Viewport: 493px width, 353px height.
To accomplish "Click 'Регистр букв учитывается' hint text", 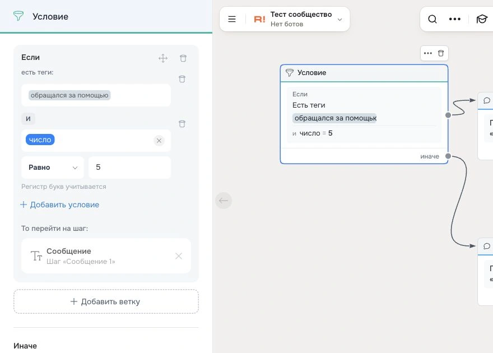I will (64, 187).
